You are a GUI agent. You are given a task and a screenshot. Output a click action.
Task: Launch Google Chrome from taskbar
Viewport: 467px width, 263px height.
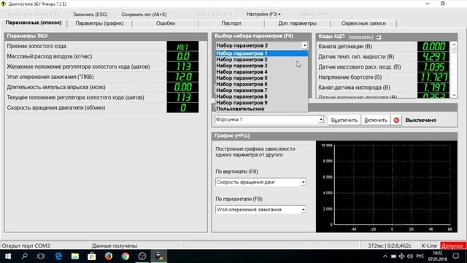tap(126, 256)
